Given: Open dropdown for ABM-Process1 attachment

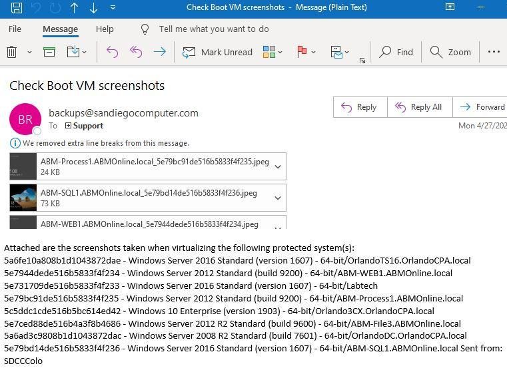Looking at the screenshot, I should pyautogui.click(x=278, y=167).
